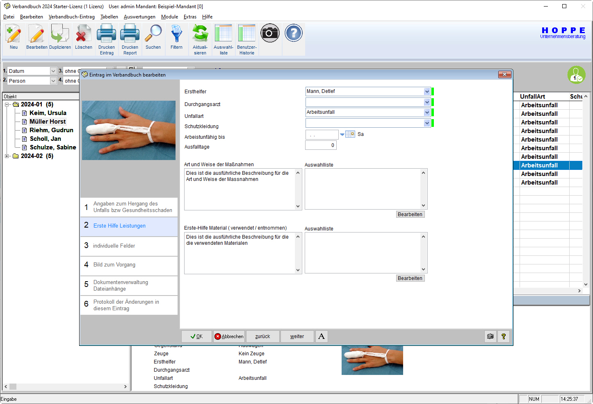This screenshot has height=404, width=593.
Task: Click the Duplizieren toolbar icon
Action: point(60,34)
